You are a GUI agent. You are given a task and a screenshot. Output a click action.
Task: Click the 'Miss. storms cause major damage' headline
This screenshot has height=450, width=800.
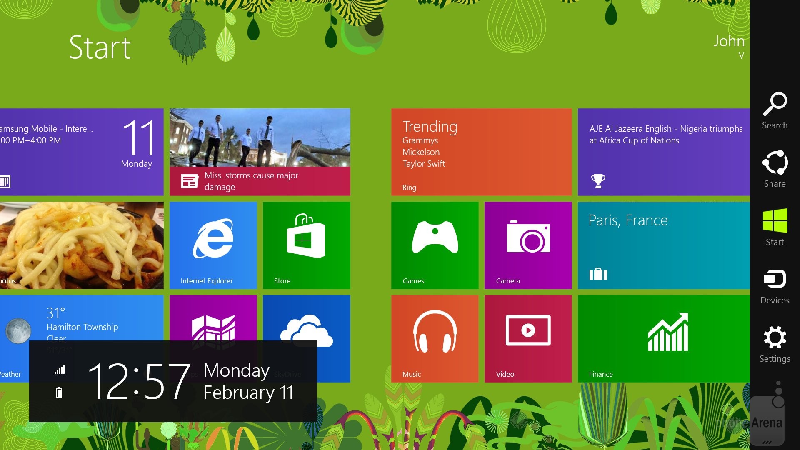click(251, 181)
